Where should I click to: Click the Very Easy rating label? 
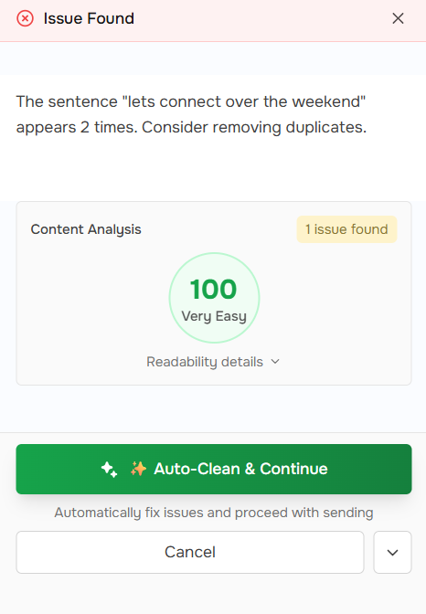(x=214, y=316)
